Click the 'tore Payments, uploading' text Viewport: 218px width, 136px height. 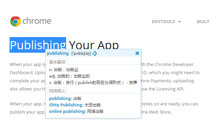tap(167, 81)
